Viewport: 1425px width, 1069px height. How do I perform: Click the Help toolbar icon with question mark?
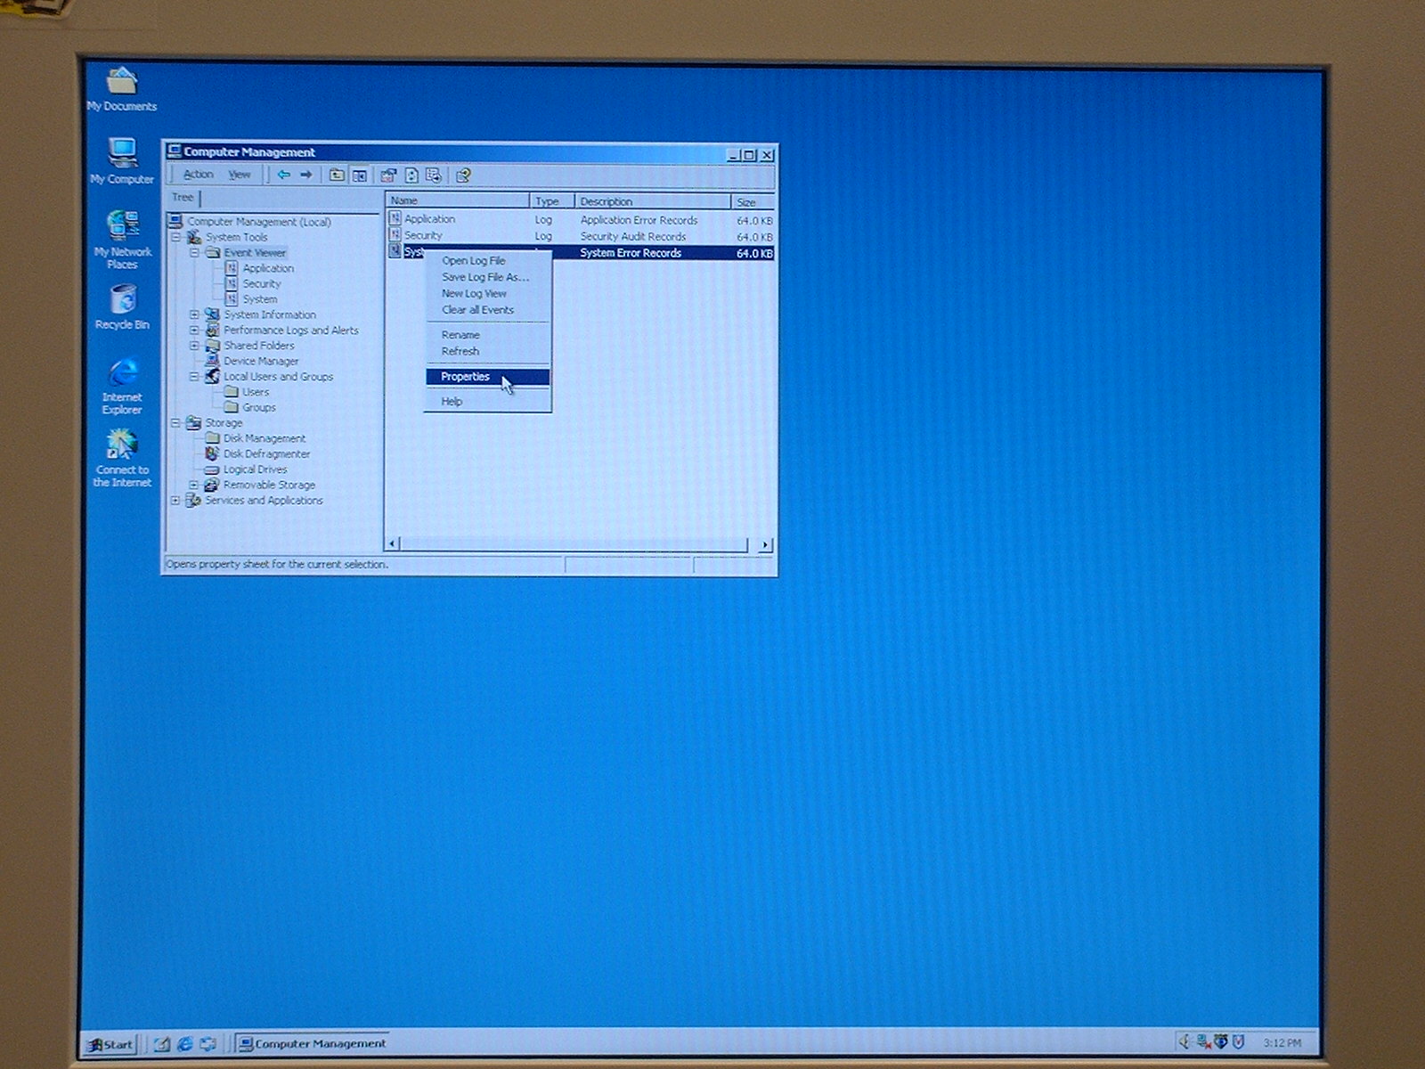(463, 175)
